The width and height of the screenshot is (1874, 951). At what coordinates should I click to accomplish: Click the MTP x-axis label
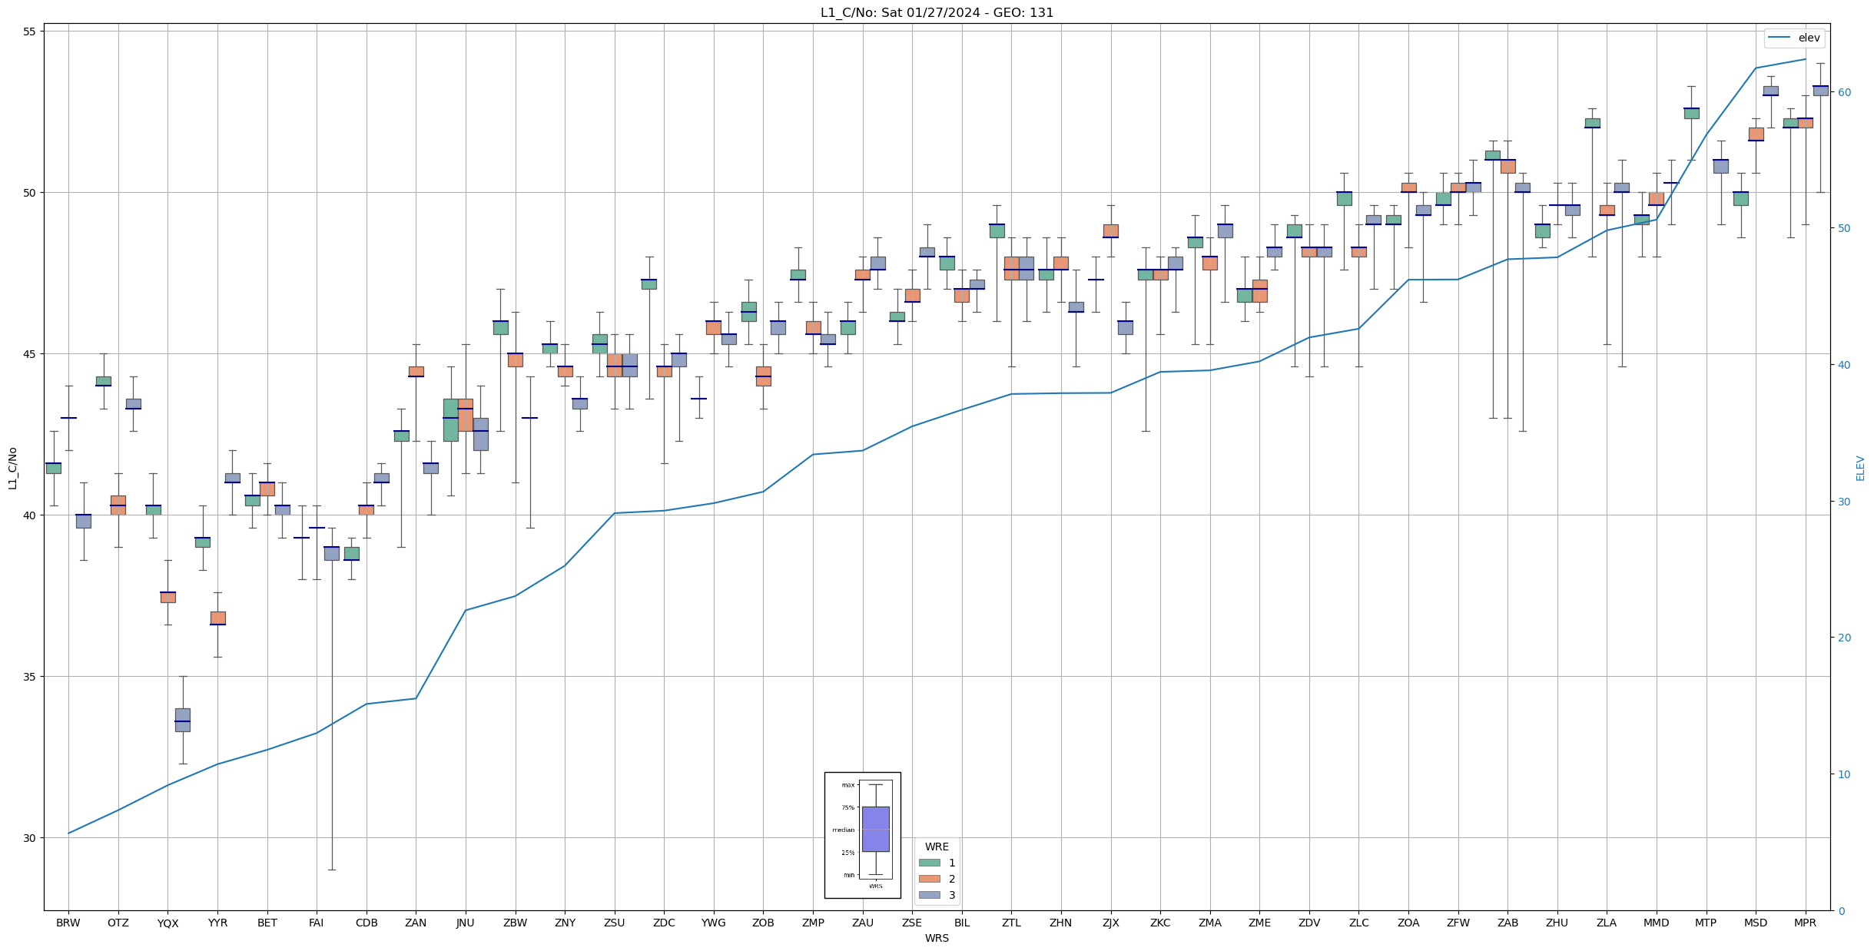tap(1706, 923)
